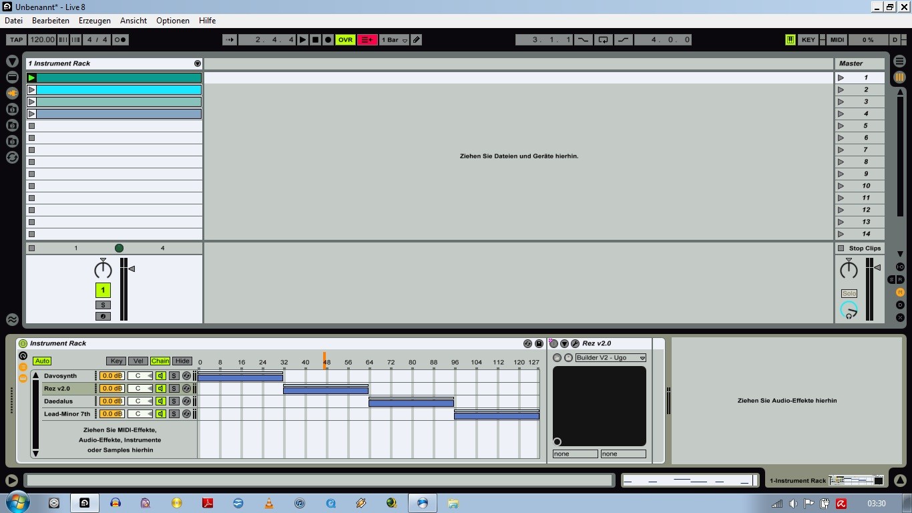This screenshot has height=513, width=912.
Task: Click the transport Play button
Action: (303, 40)
